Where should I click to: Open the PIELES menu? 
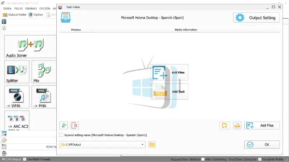click(x=18, y=9)
